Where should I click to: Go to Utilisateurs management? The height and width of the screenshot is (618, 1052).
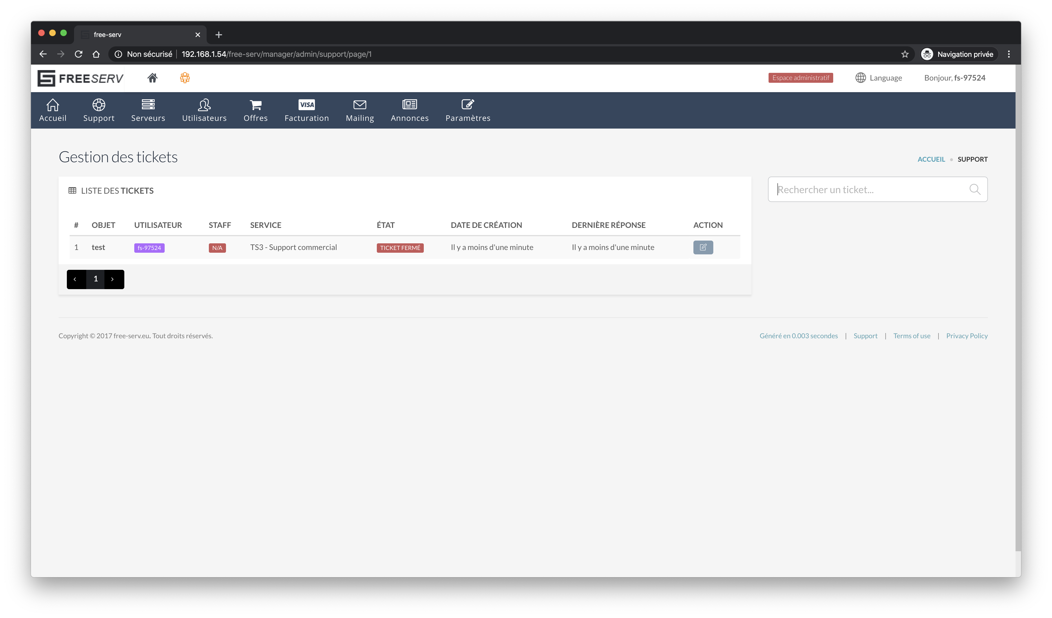204,111
